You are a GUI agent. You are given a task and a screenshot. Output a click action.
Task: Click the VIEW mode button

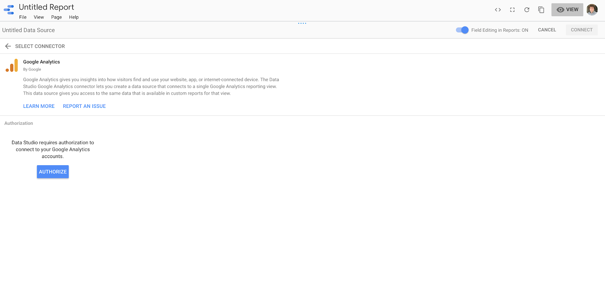pos(567,10)
